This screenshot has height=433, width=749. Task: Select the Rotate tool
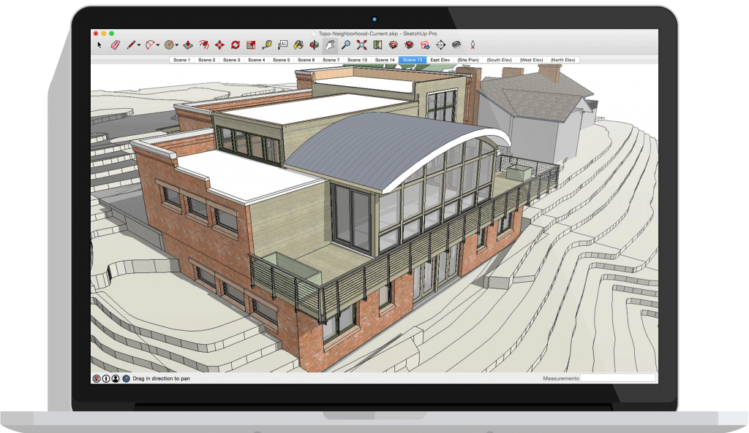point(235,44)
